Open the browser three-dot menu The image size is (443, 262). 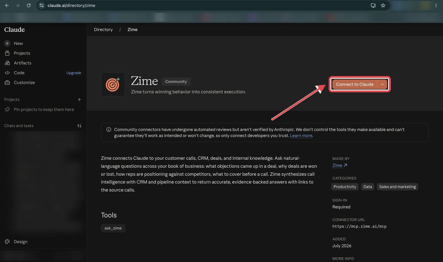[x=436, y=5]
